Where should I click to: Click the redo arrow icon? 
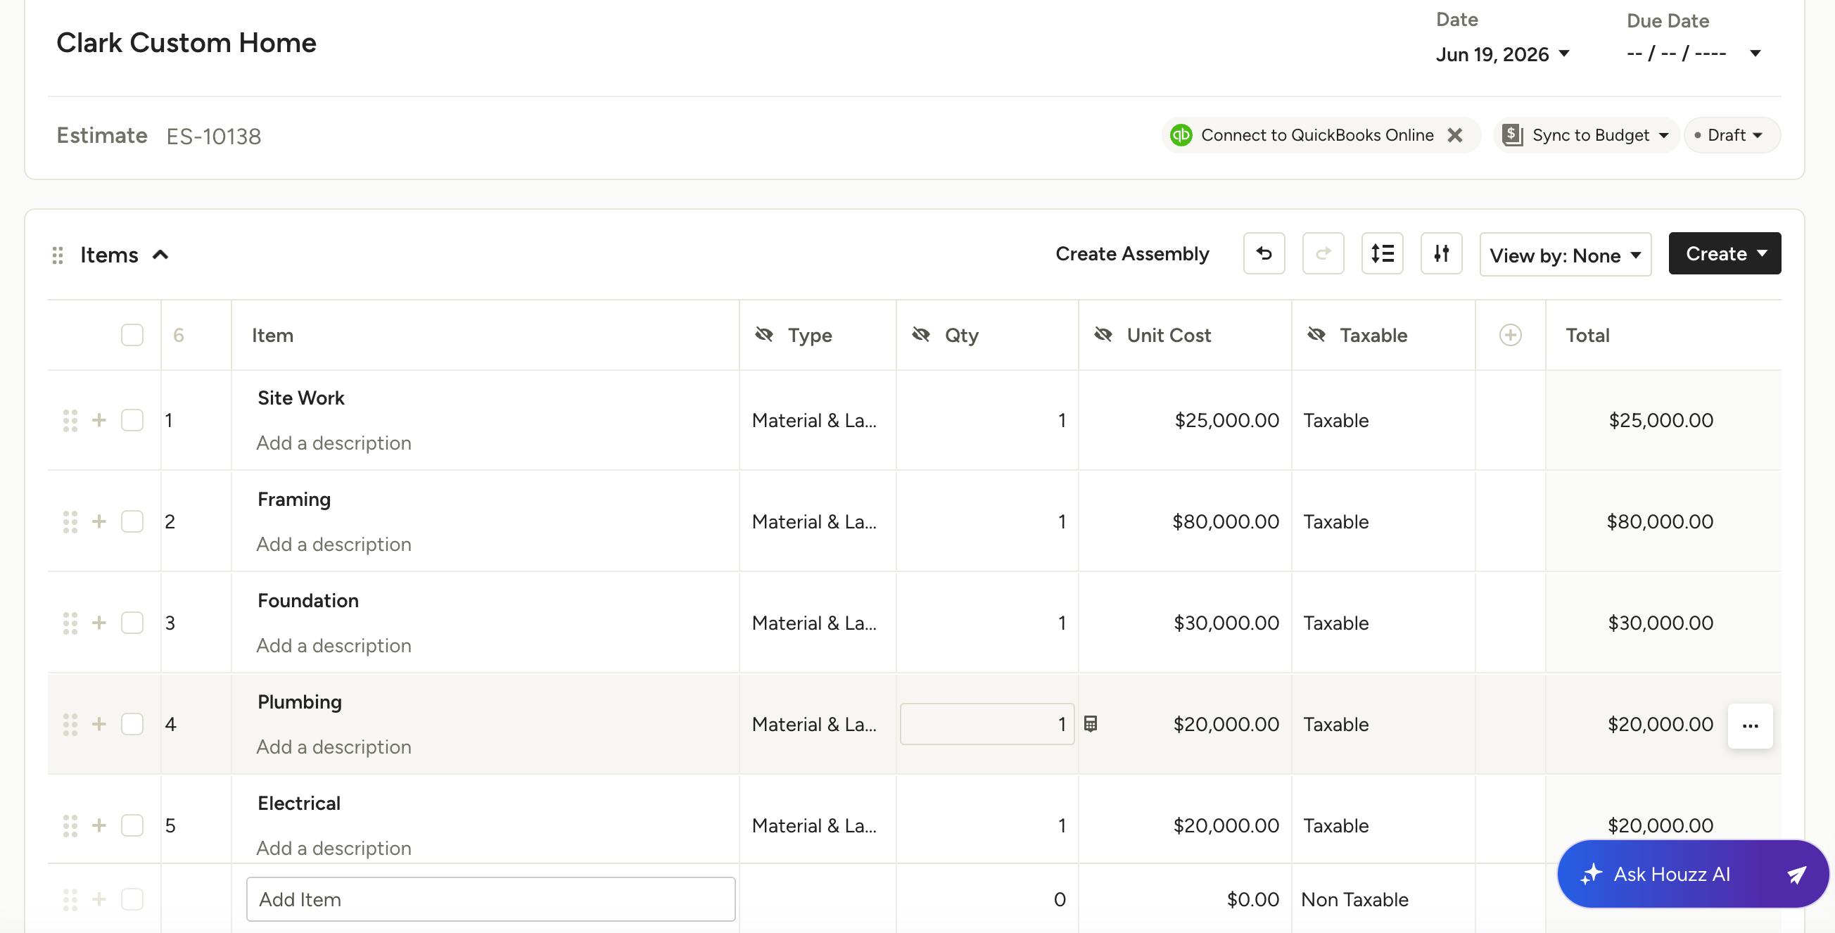1323,253
